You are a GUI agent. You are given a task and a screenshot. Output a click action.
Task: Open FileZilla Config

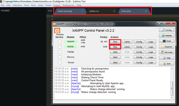pos(139,52)
